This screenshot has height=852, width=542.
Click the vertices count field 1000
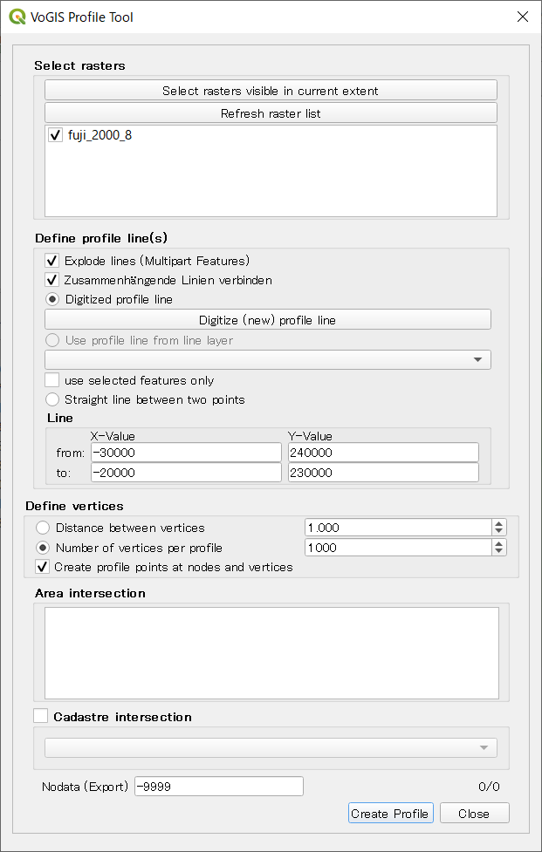tap(399, 548)
